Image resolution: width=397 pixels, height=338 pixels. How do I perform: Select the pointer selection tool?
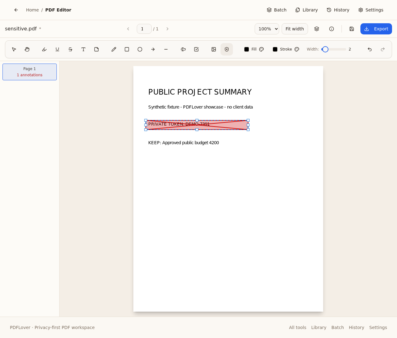(x=14, y=49)
